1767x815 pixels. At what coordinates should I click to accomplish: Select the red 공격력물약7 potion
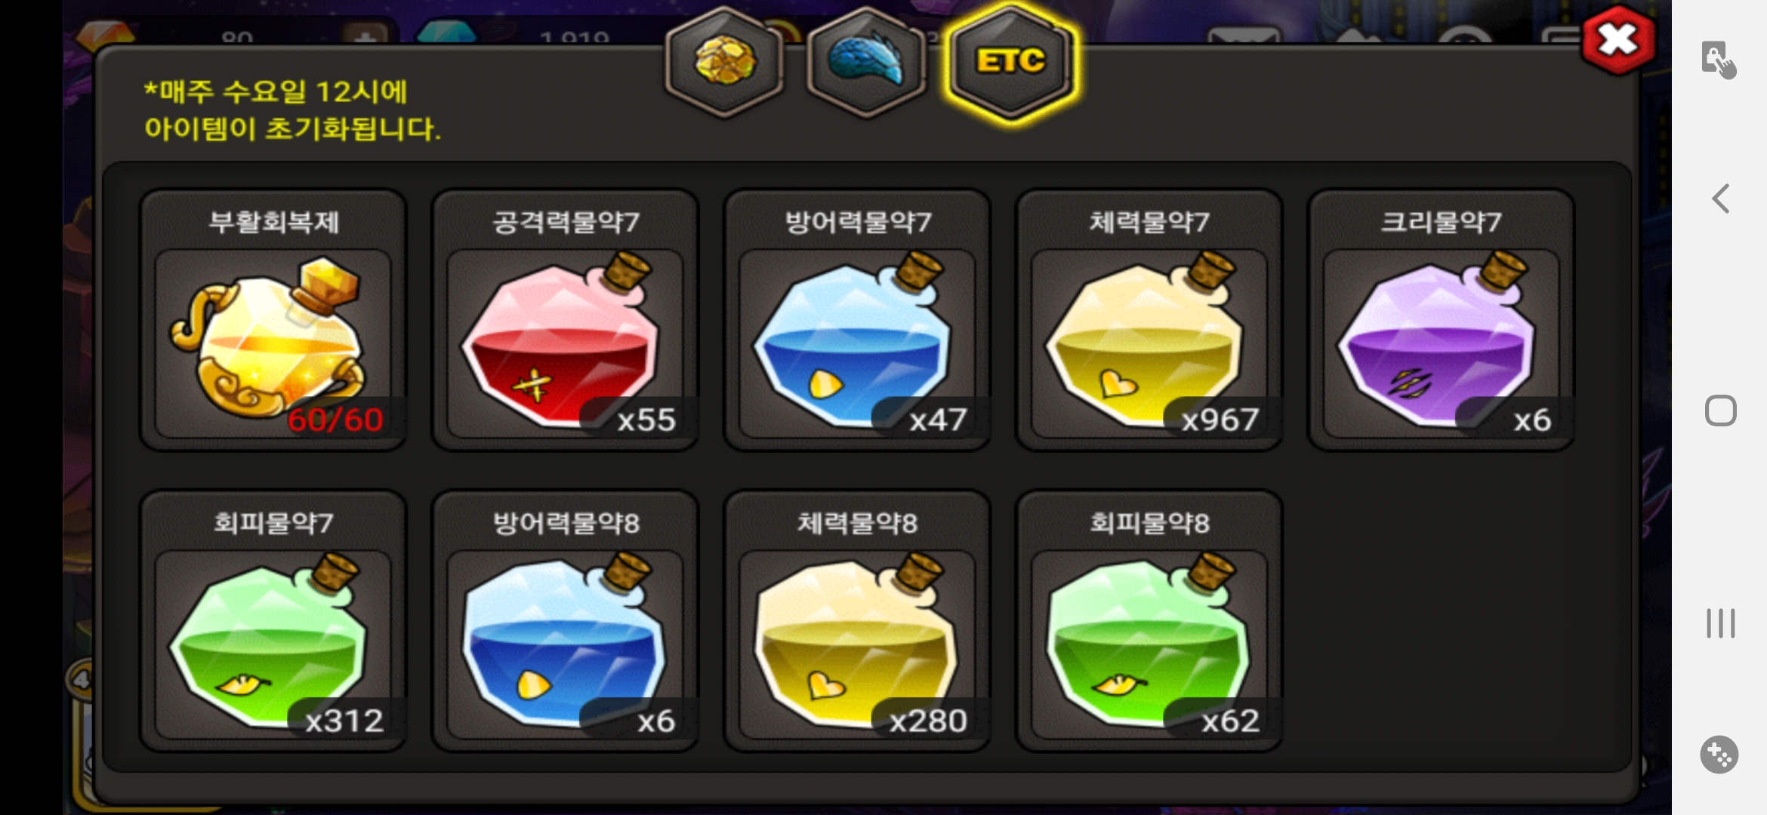[565, 321]
